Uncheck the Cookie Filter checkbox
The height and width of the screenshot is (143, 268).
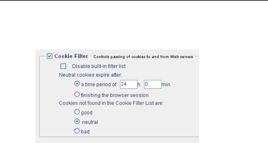click(x=49, y=56)
